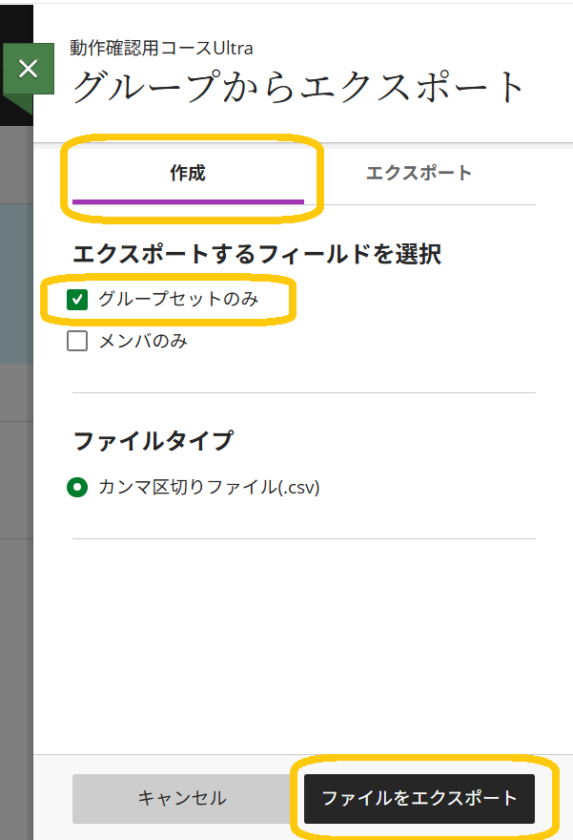Click the ファイルをエクスポート button
The height and width of the screenshot is (840, 573).
point(420,798)
